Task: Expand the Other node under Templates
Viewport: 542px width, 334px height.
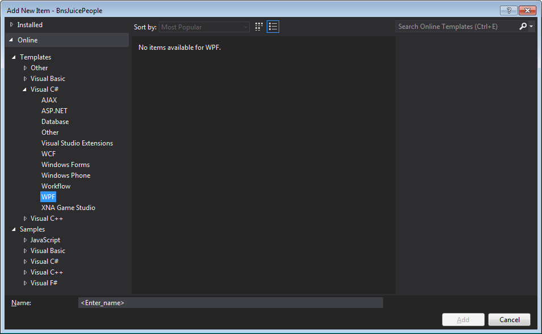Action: click(x=25, y=68)
